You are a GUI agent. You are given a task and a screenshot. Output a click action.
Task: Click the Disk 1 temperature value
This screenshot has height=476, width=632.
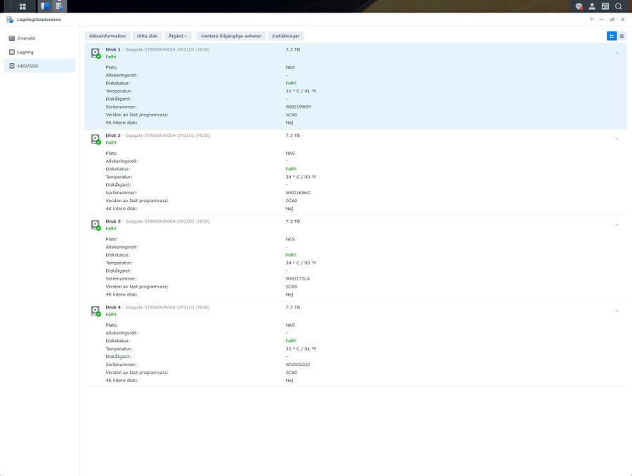301,91
